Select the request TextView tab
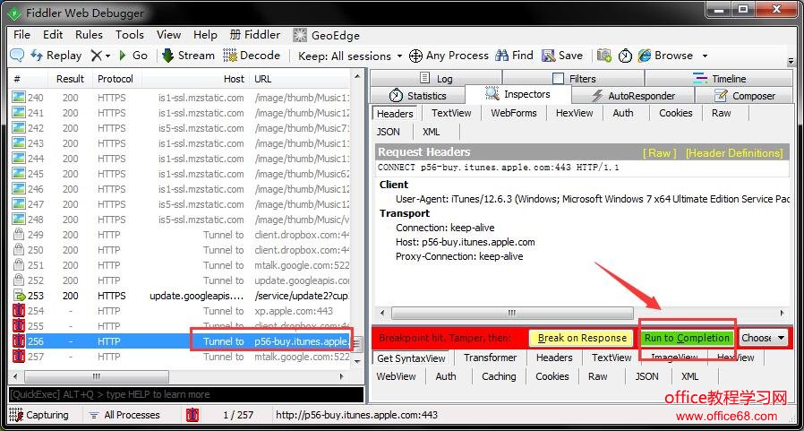Viewport: 804px width, 431px height. [x=450, y=113]
